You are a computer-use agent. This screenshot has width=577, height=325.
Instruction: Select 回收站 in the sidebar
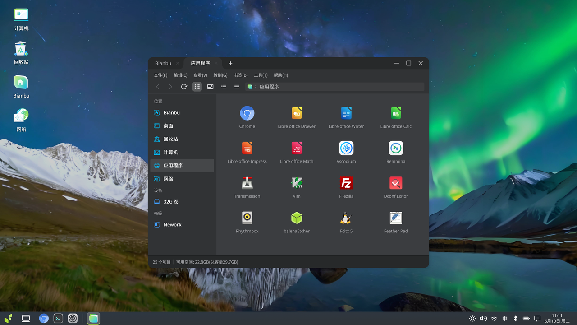click(170, 139)
